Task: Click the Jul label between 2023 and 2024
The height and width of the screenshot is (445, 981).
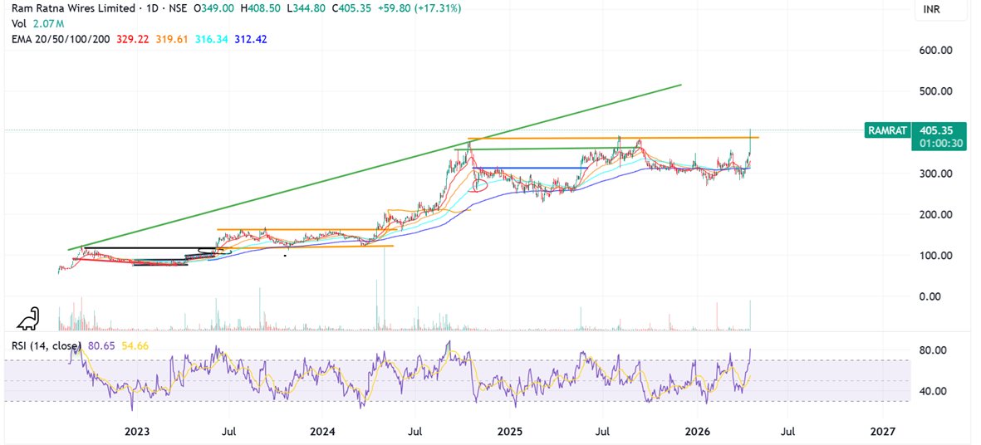Action: [229, 432]
